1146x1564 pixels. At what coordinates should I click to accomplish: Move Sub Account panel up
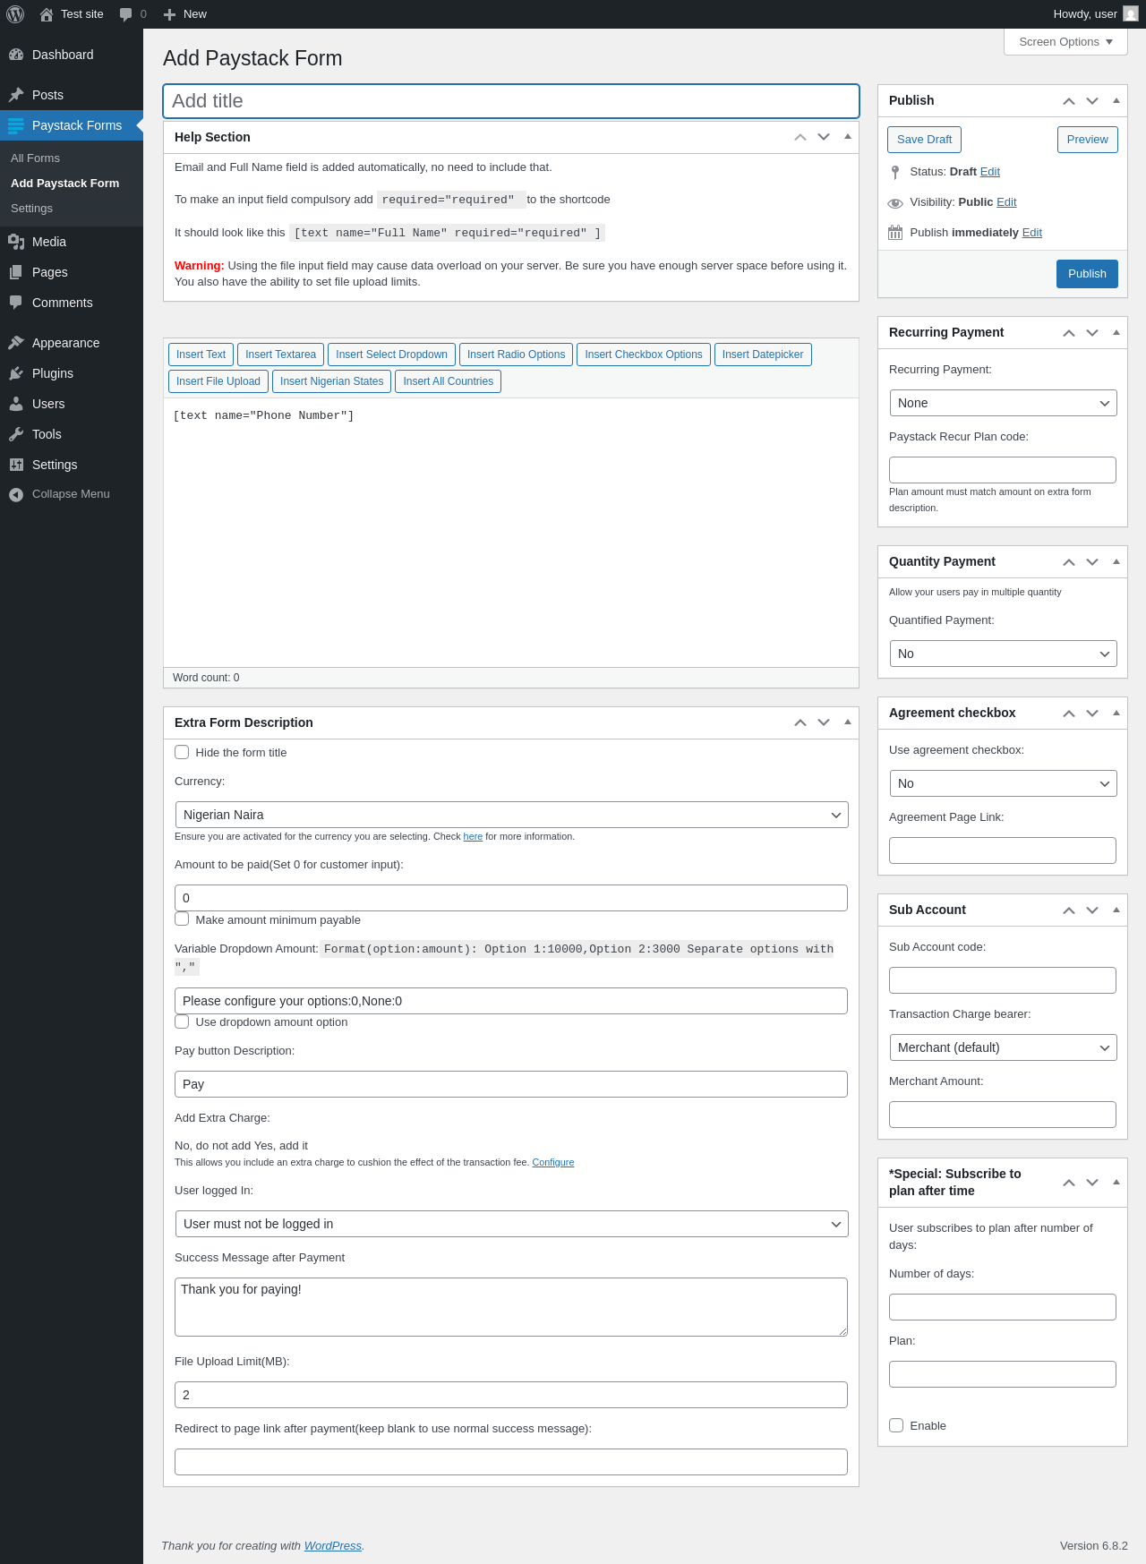(1069, 910)
